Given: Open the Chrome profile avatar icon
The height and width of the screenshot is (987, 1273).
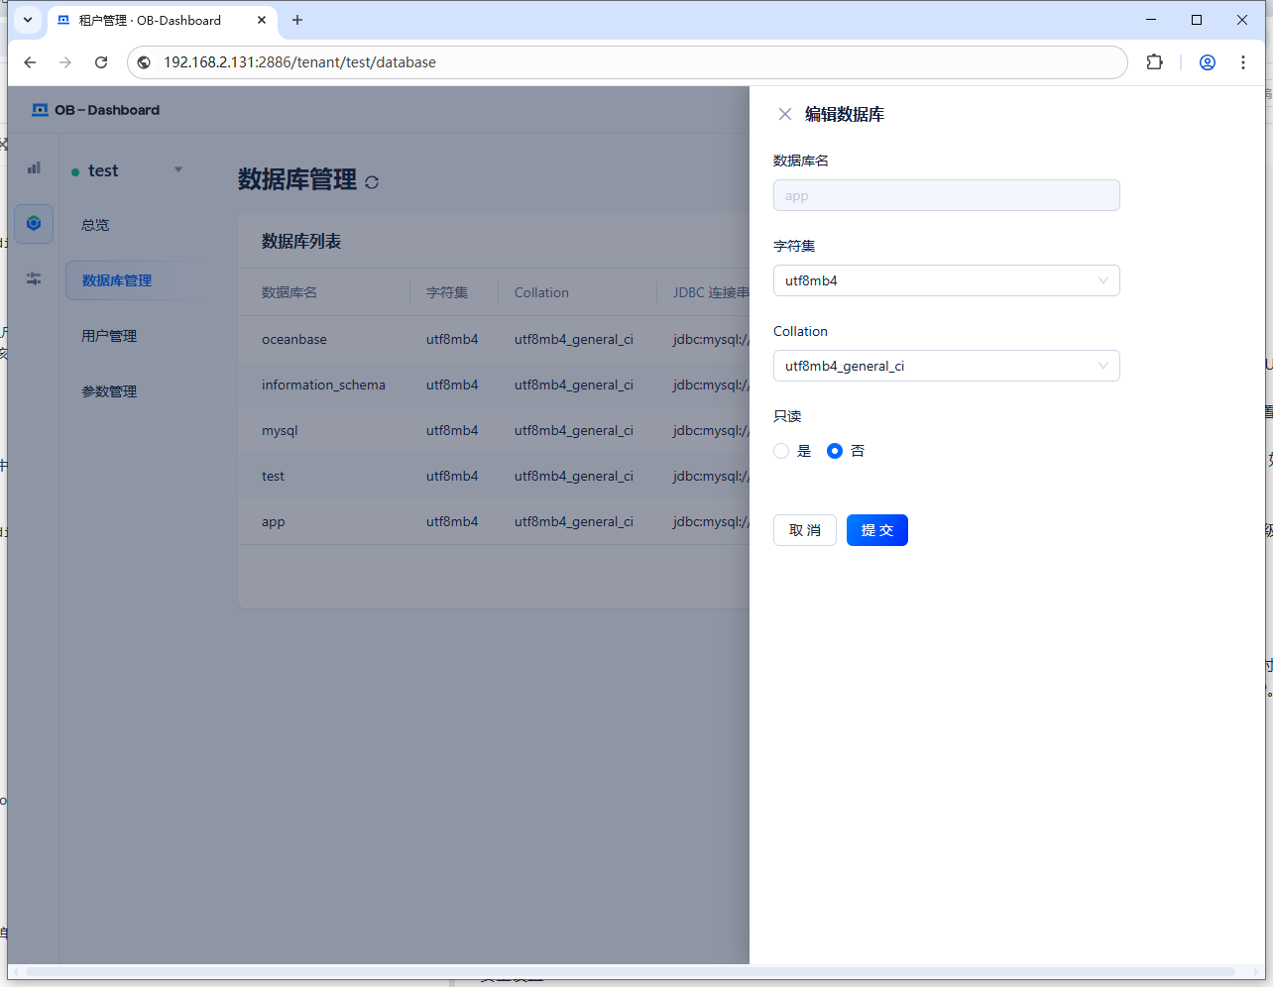Looking at the screenshot, I should click(1207, 62).
